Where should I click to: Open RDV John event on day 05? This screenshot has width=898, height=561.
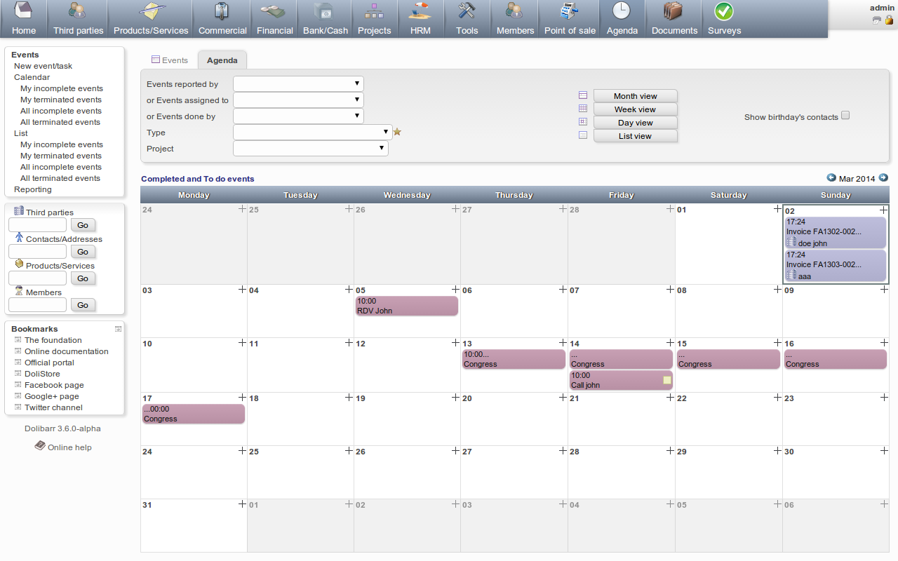[407, 306]
